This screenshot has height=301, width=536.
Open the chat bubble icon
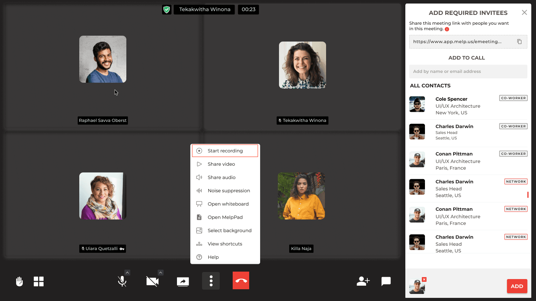coord(386,281)
